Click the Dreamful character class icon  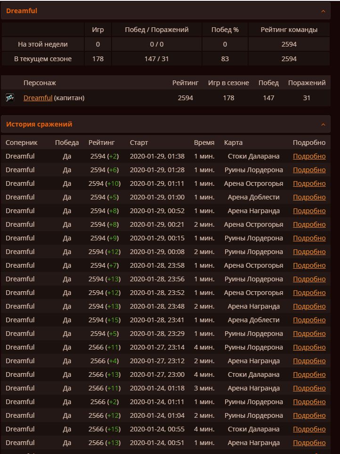click(x=9, y=98)
